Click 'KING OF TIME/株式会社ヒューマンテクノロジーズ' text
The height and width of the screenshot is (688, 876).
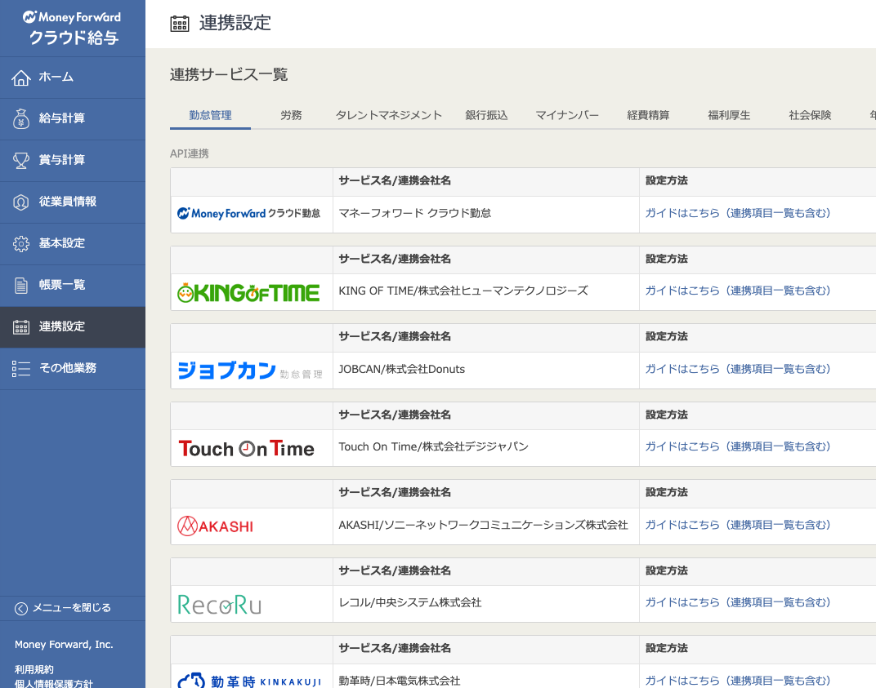(x=463, y=291)
